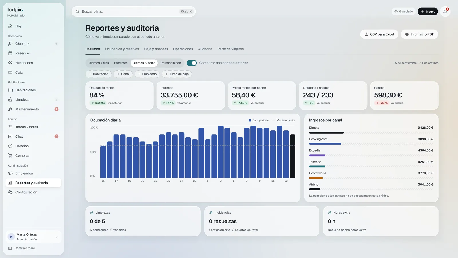Select the Últimos 7 días range
The width and height of the screenshot is (458, 258).
coord(99,63)
